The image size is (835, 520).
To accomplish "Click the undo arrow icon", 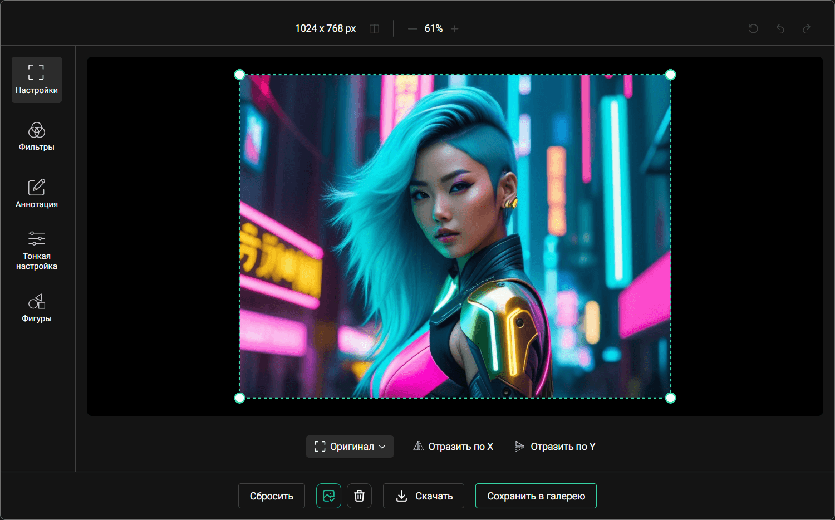I will point(780,28).
